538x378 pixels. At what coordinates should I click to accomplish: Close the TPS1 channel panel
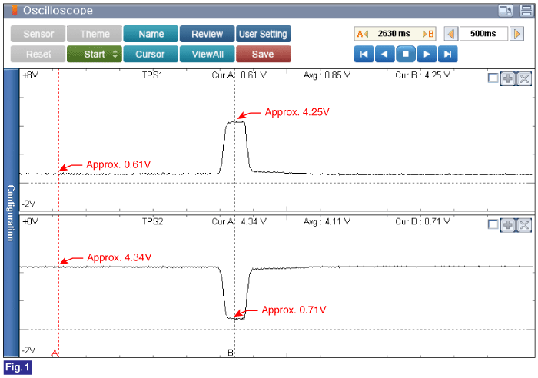coord(524,78)
